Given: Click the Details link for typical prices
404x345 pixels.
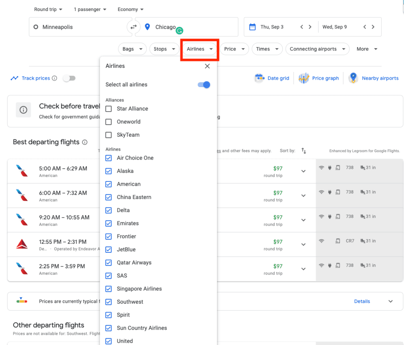Looking at the screenshot, I should [362, 301].
